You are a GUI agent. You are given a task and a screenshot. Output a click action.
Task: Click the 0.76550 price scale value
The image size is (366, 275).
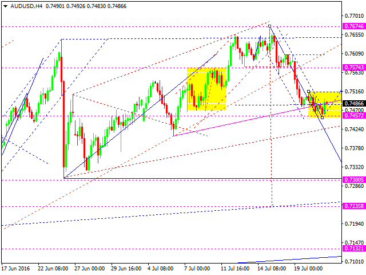[x=355, y=35]
